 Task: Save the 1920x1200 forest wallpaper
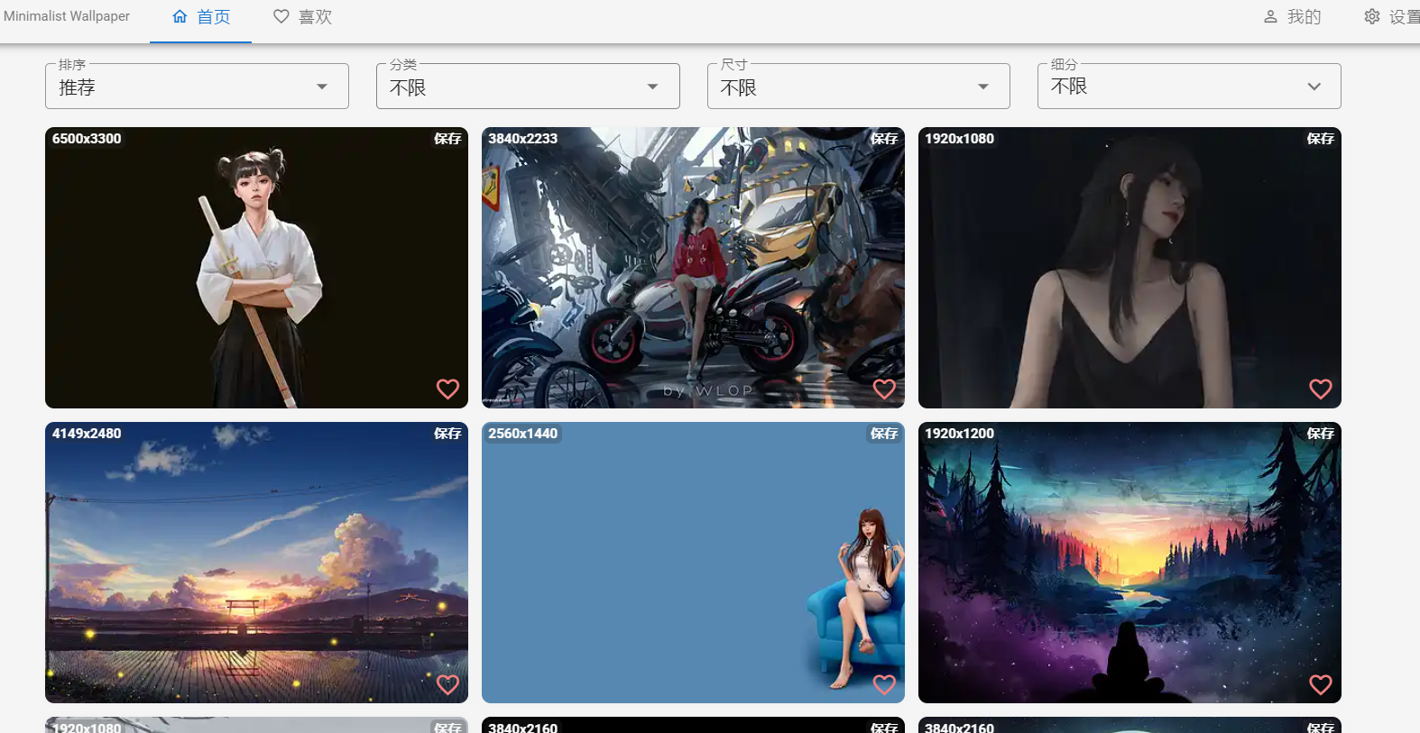click(1320, 434)
